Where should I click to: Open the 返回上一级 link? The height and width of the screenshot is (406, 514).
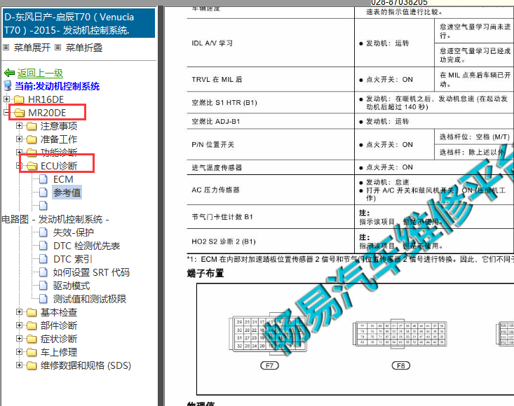(40, 73)
